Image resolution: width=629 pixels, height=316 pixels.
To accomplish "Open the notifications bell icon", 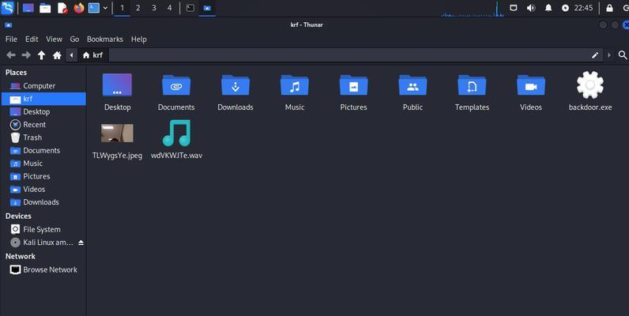I will coord(548,8).
